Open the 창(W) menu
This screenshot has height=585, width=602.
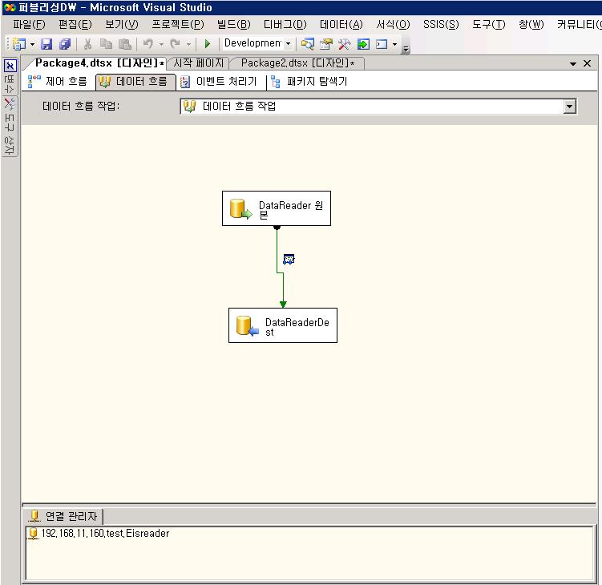point(531,25)
